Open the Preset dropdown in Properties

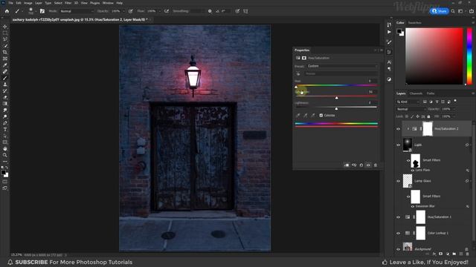point(342,66)
